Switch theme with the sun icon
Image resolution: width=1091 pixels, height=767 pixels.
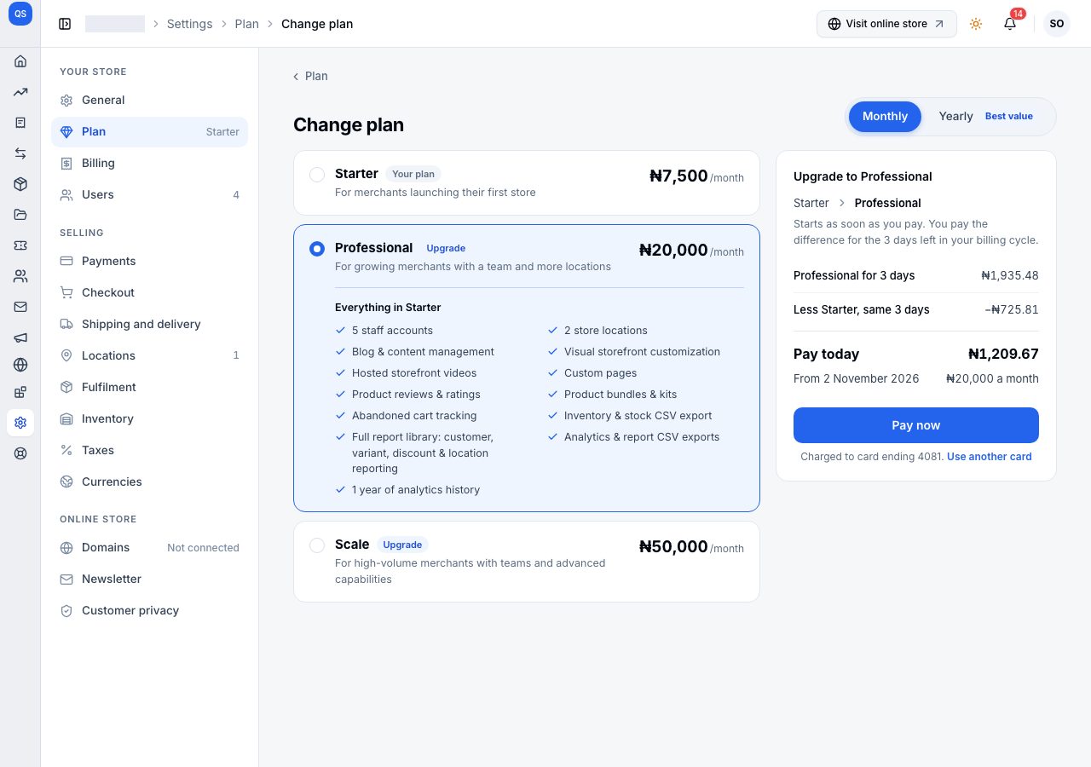tap(976, 24)
